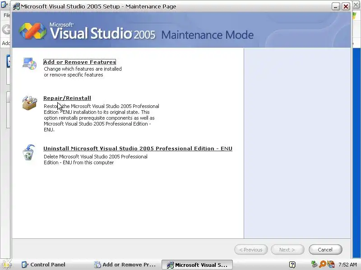Image resolution: width=361 pixels, height=270 pixels.
Task: Switch to Add or Remove Programs on the taskbar
Action: click(125, 265)
